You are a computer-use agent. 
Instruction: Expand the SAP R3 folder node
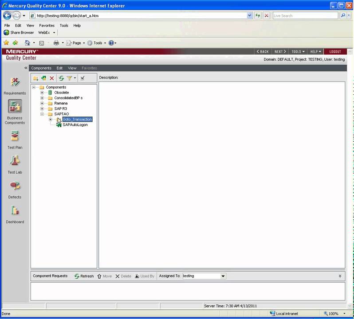pos(42,109)
